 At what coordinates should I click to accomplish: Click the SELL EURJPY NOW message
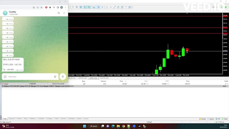pyautogui.click(x=13, y=65)
